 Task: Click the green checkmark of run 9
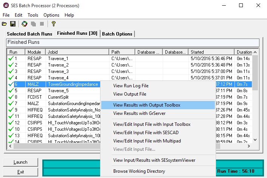11,110
